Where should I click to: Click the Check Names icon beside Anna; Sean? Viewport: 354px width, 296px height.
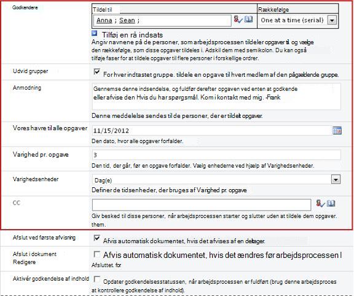(238, 20)
